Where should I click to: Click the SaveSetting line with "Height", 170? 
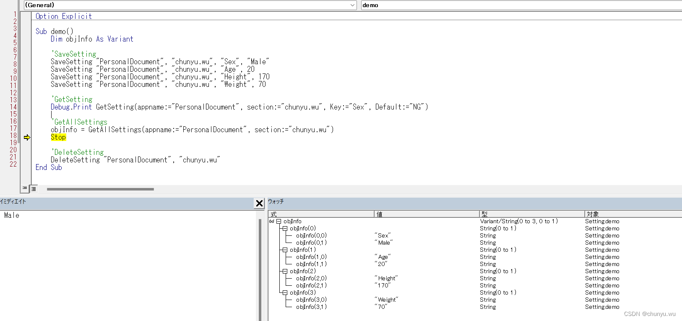pyautogui.click(x=160, y=77)
